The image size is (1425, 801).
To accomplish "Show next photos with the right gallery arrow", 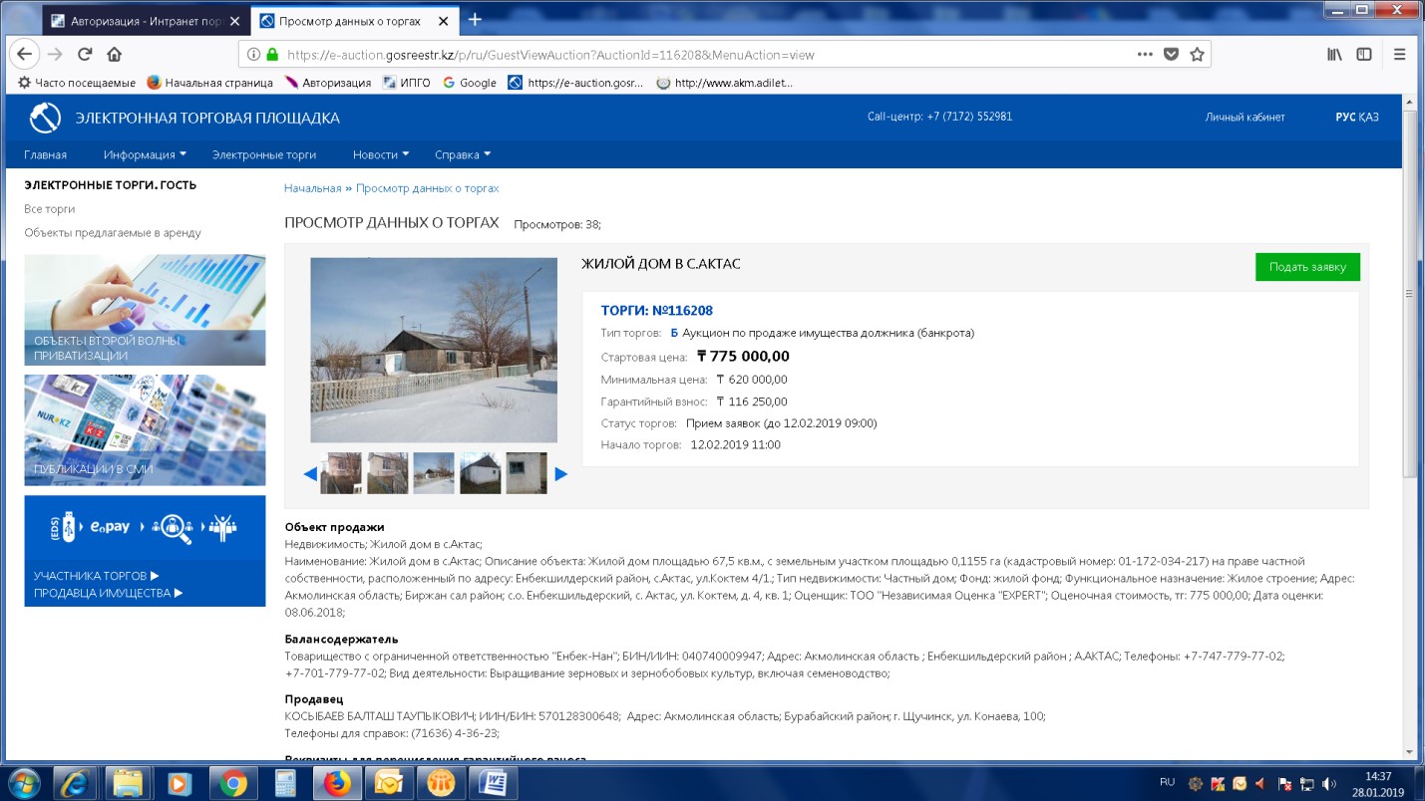I will (x=560, y=474).
